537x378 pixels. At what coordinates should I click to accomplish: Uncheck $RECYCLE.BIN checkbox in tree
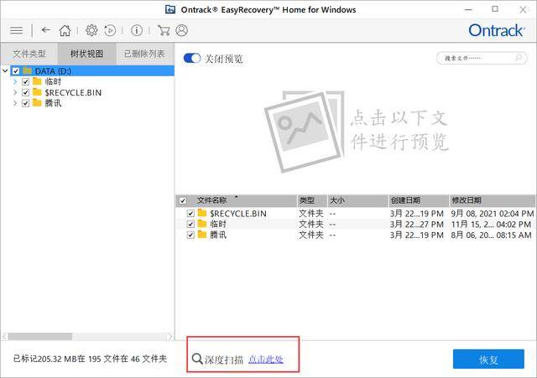(x=26, y=93)
